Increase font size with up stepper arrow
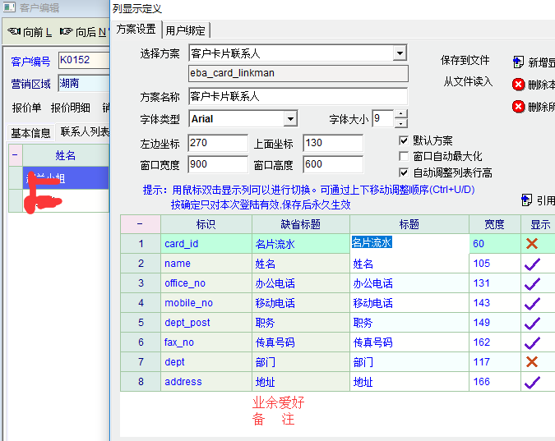Viewport: 555px width, 441px height. (400, 114)
